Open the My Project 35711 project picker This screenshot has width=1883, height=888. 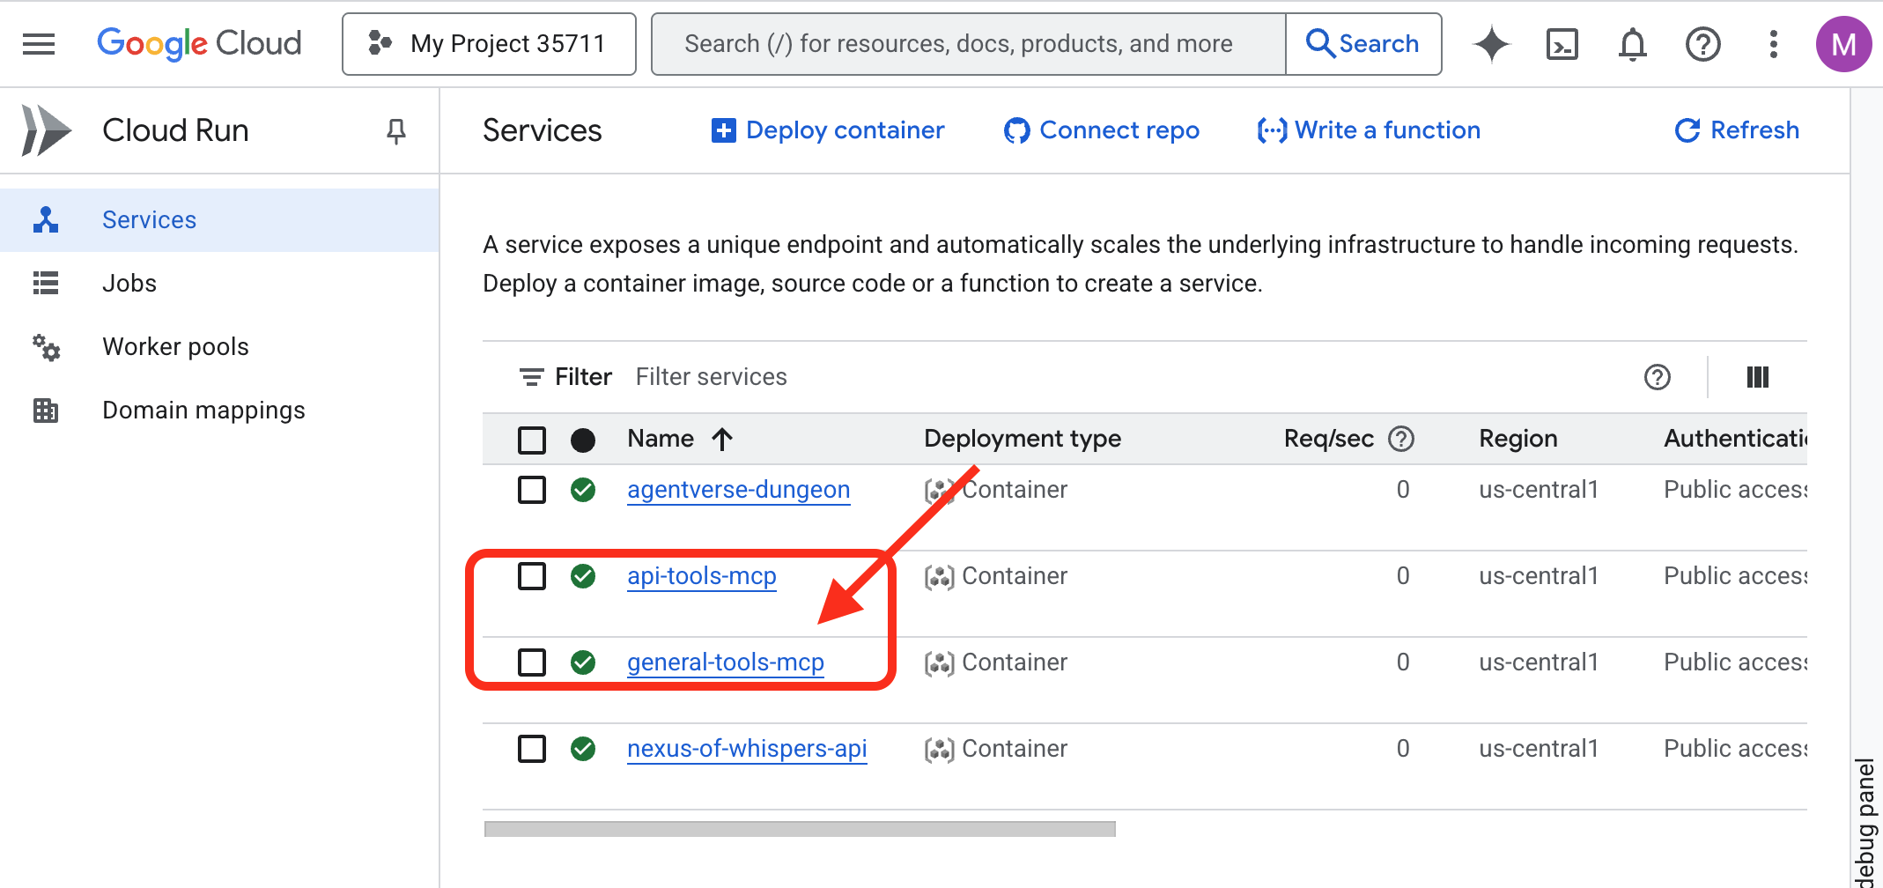click(489, 44)
